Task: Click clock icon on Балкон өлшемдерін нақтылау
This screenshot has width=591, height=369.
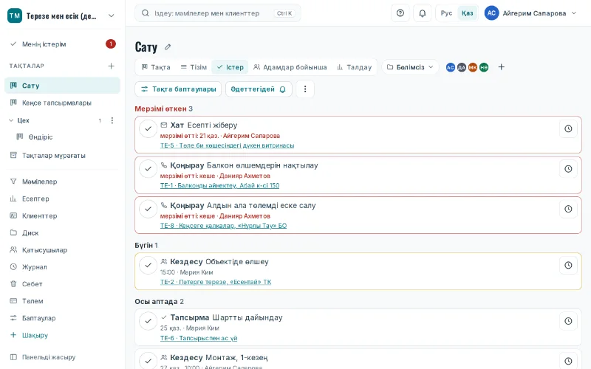Action: 568,169
